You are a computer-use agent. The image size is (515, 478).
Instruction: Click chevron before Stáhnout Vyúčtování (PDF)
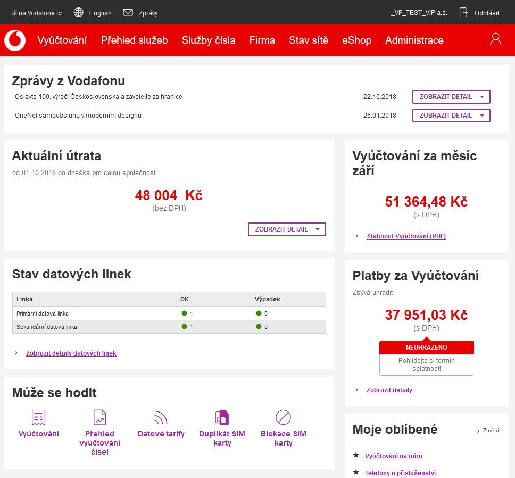tap(357, 236)
